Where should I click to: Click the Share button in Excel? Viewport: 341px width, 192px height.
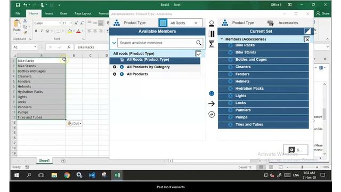pos(323,13)
